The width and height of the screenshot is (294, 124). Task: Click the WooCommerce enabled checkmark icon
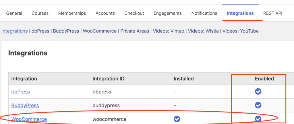coord(258,119)
